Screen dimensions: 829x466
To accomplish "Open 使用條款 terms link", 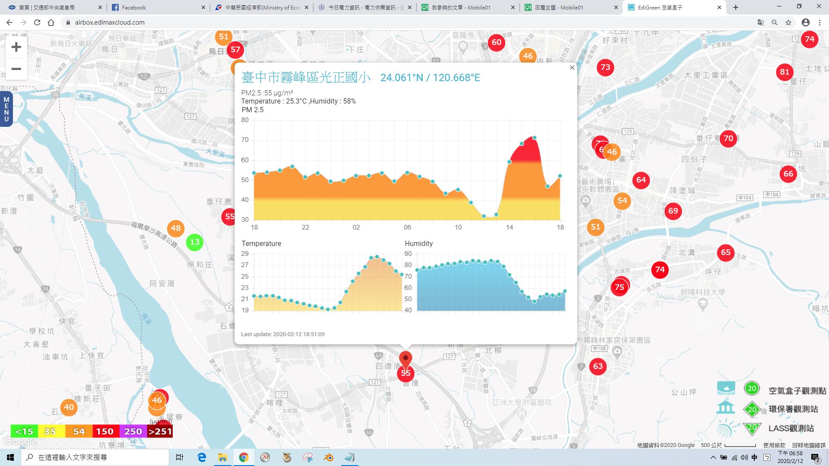I will 774,445.
